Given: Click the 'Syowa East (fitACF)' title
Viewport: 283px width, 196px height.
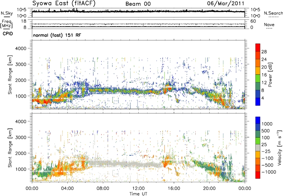Looking at the screenshot, I should tap(64, 3).
